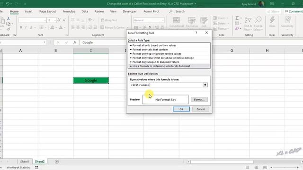
Task: Click Merge & Center
Action: 113,27
